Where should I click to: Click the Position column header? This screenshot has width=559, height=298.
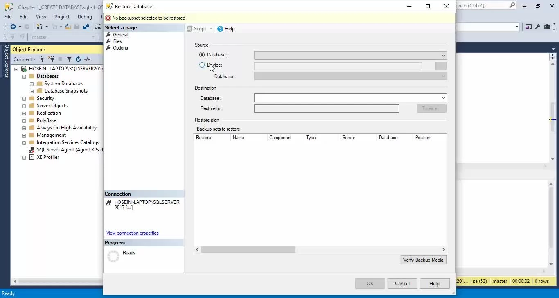pyautogui.click(x=430, y=138)
